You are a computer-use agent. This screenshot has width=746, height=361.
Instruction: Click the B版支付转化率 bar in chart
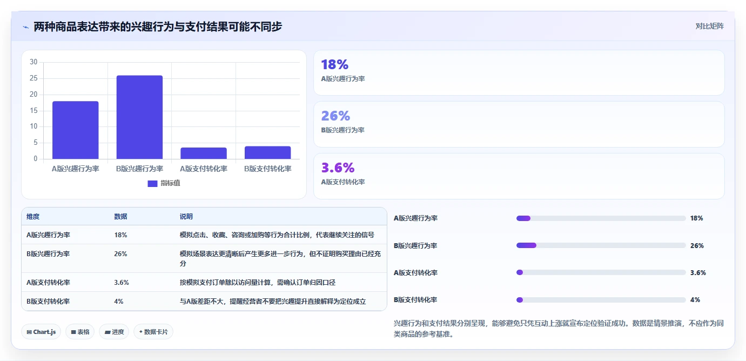[268, 152]
